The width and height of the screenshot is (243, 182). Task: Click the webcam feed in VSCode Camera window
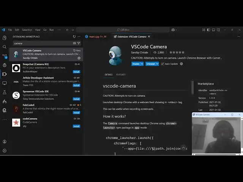tap(216, 135)
